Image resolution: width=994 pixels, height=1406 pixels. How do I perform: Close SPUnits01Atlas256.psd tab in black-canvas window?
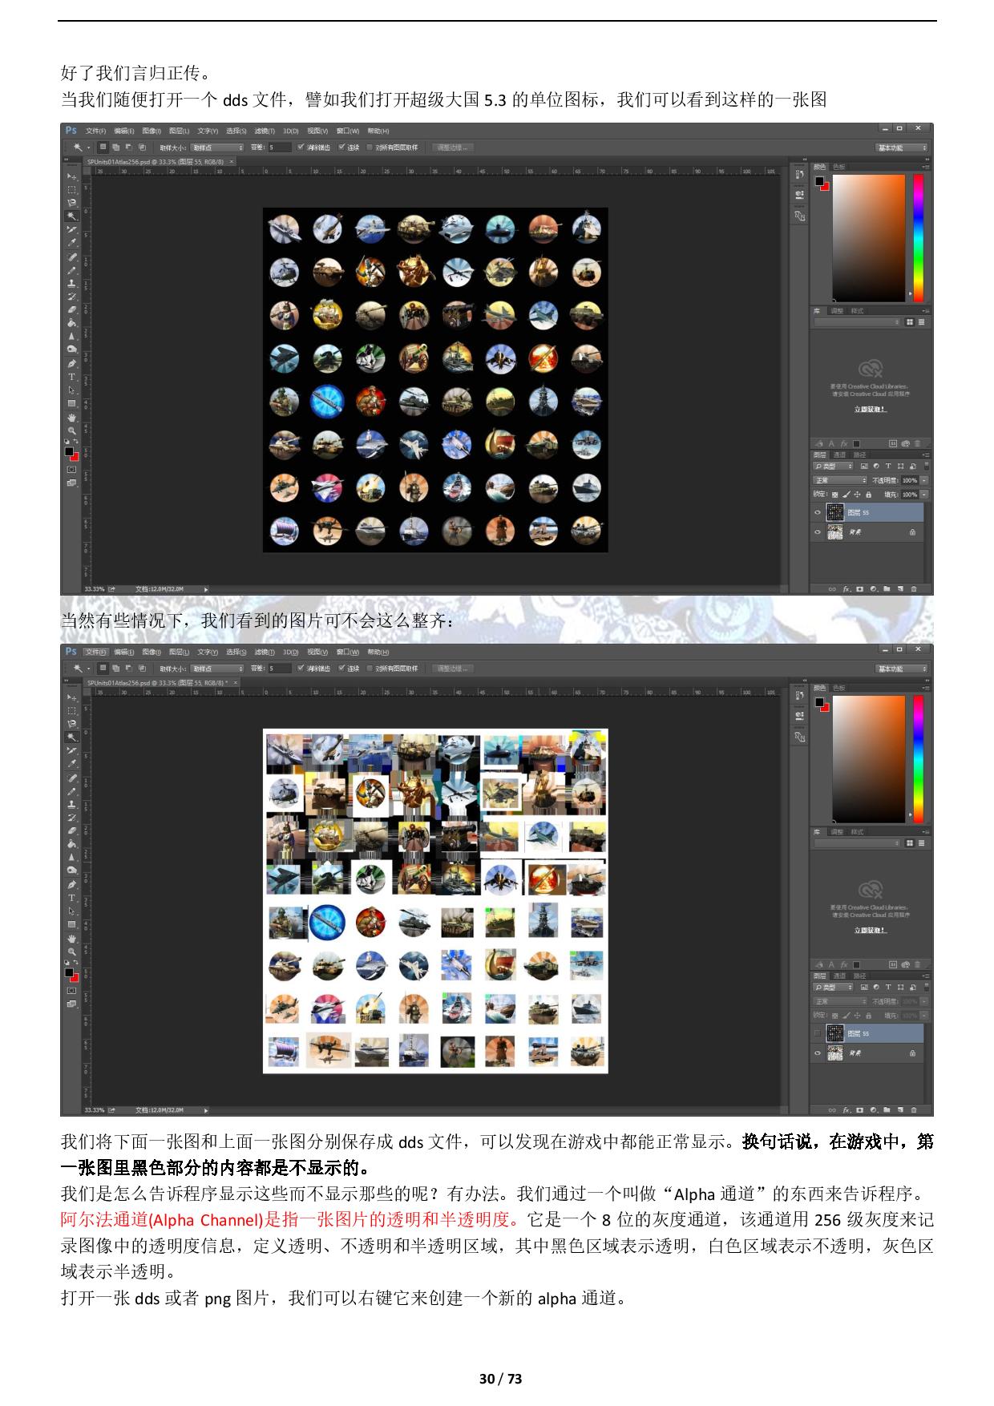[232, 161]
